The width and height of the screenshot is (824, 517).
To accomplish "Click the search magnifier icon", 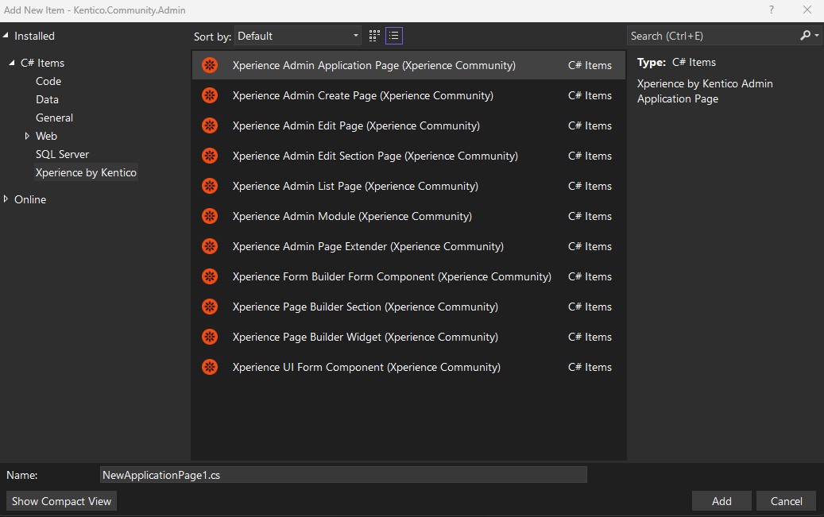I will [805, 35].
